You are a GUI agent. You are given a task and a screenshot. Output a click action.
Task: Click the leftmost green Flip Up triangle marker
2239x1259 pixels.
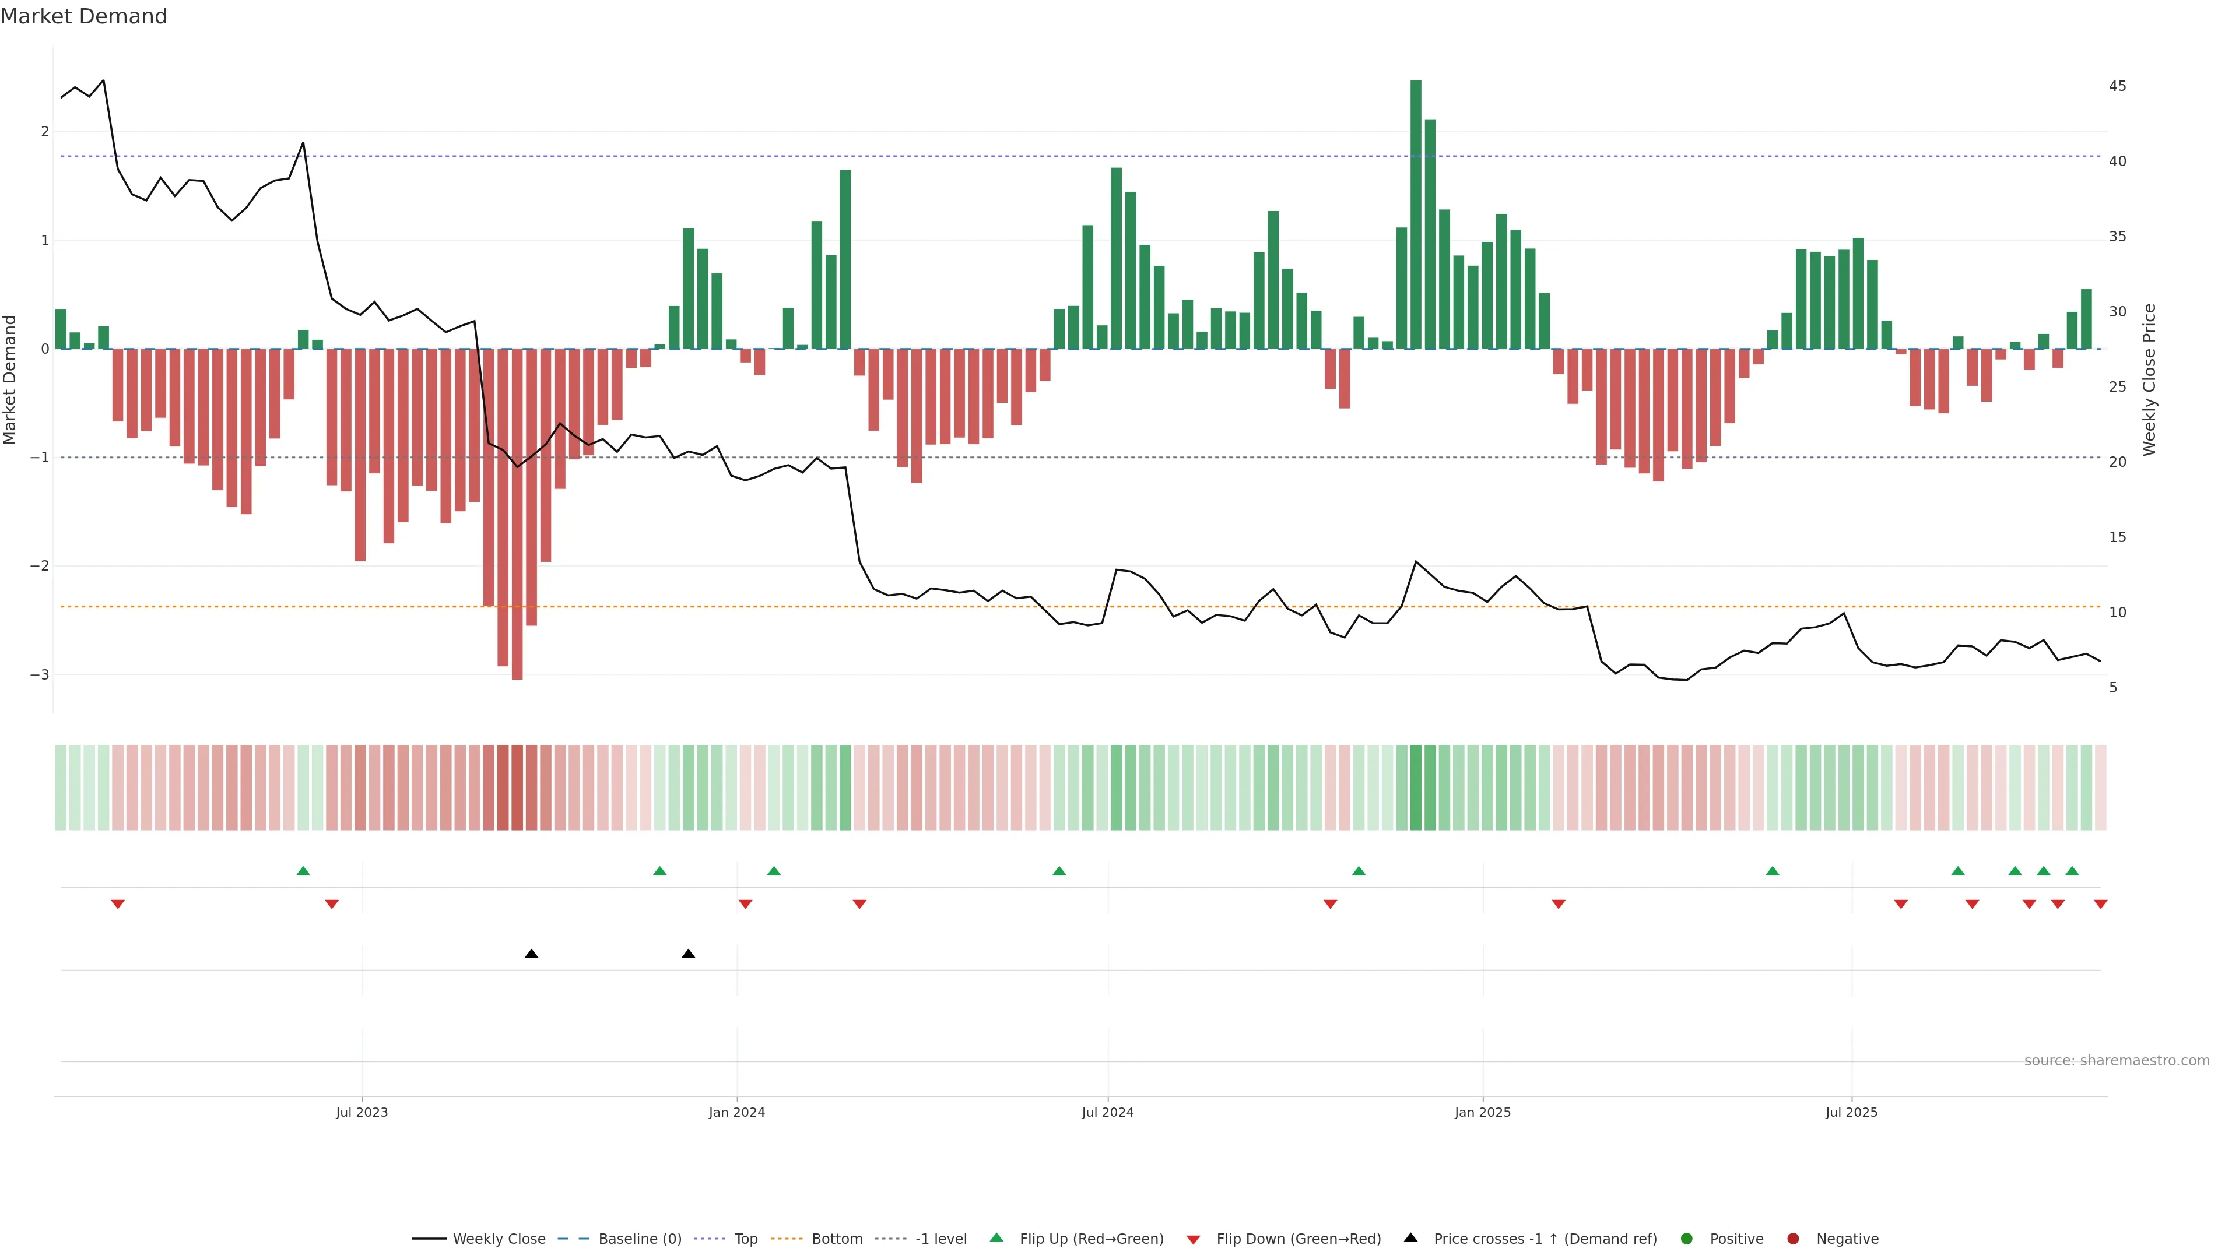tap(303, 871)
